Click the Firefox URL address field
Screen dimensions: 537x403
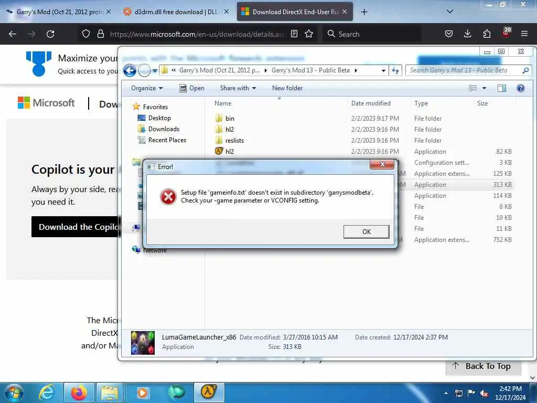(197, 34)
